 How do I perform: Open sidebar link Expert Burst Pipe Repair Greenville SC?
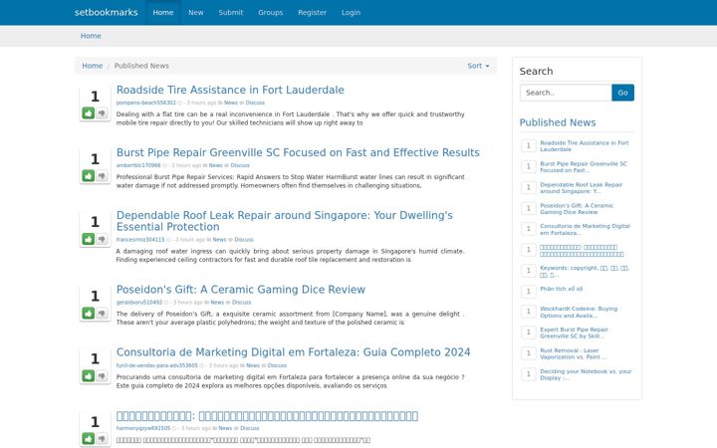point(574,333)
